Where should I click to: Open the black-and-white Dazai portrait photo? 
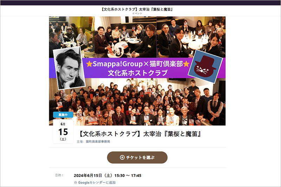coord(69,68)
